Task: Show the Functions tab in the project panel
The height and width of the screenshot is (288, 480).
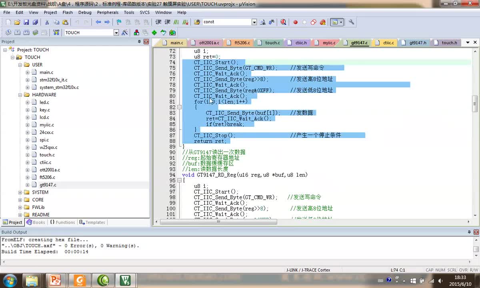Action: tap(62, 222)
